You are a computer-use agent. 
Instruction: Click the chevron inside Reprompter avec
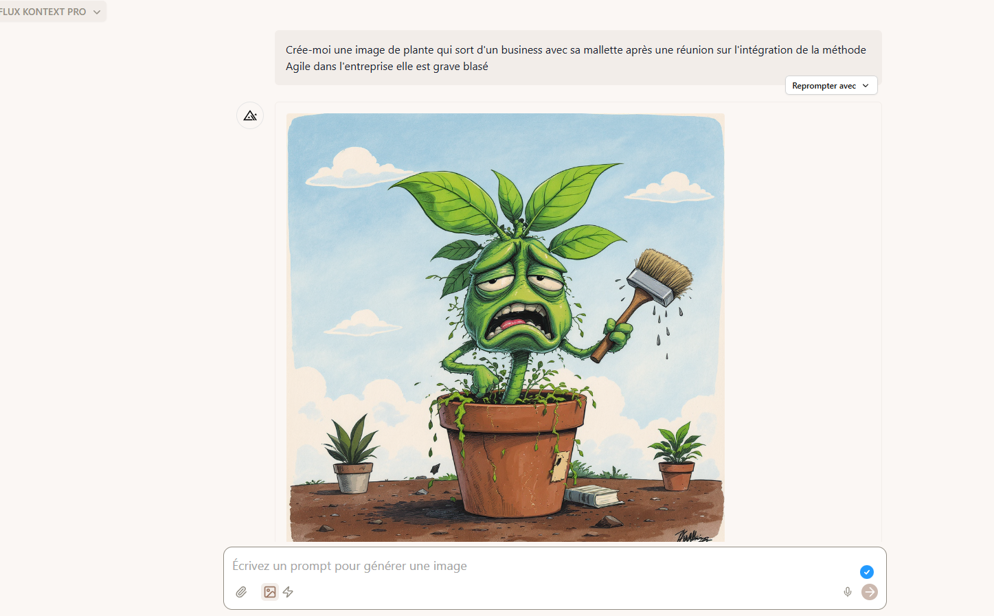pos(866,86)
